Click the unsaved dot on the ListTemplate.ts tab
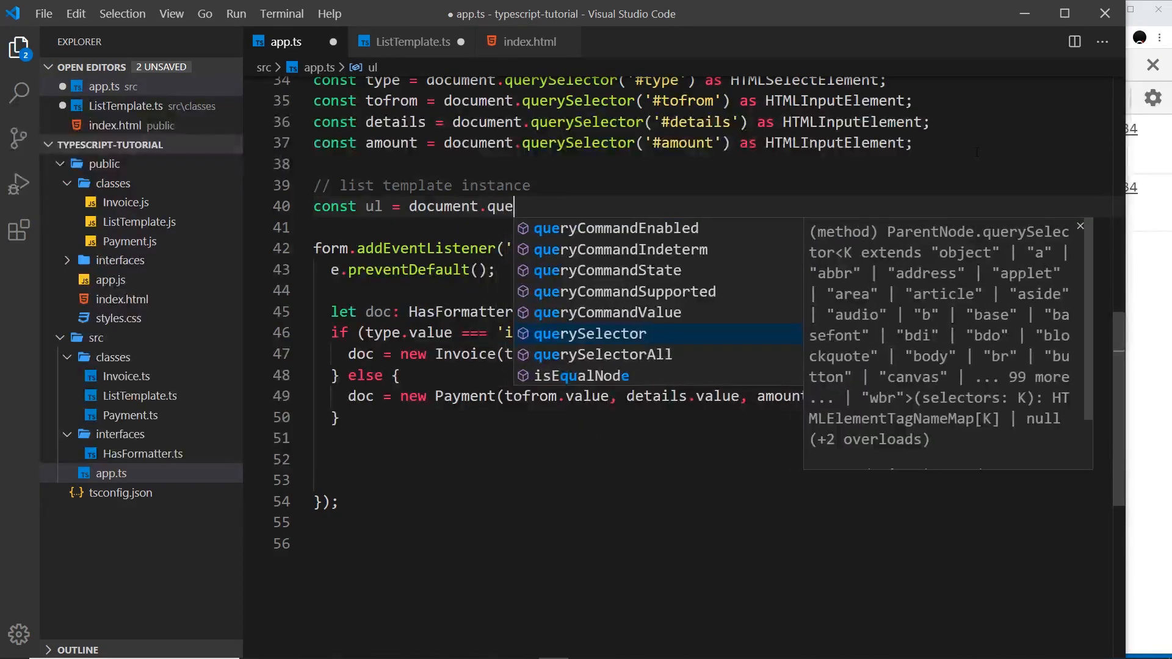 461,42
